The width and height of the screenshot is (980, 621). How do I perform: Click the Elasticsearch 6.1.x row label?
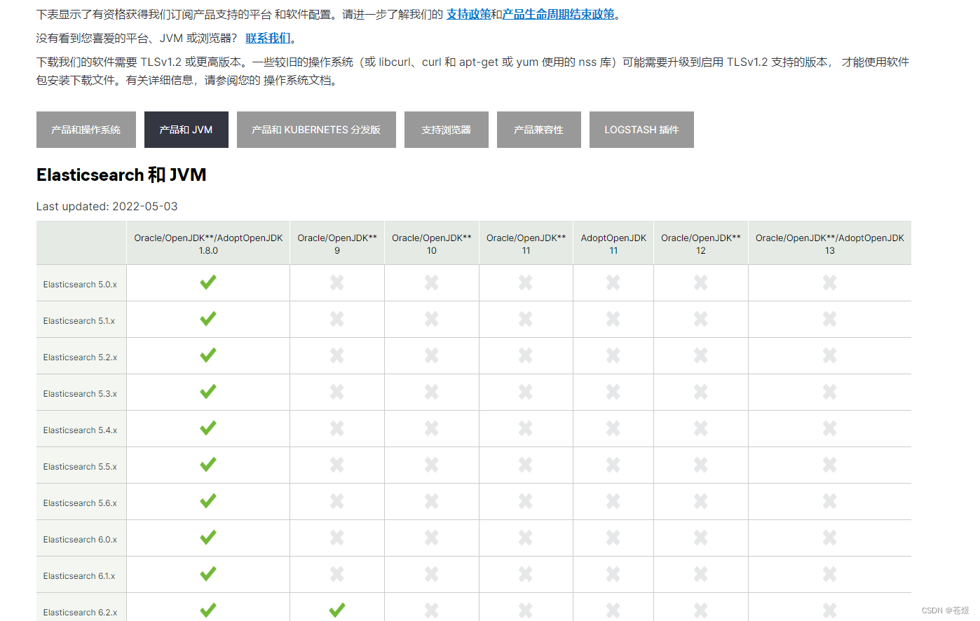(x=79, y=576)
